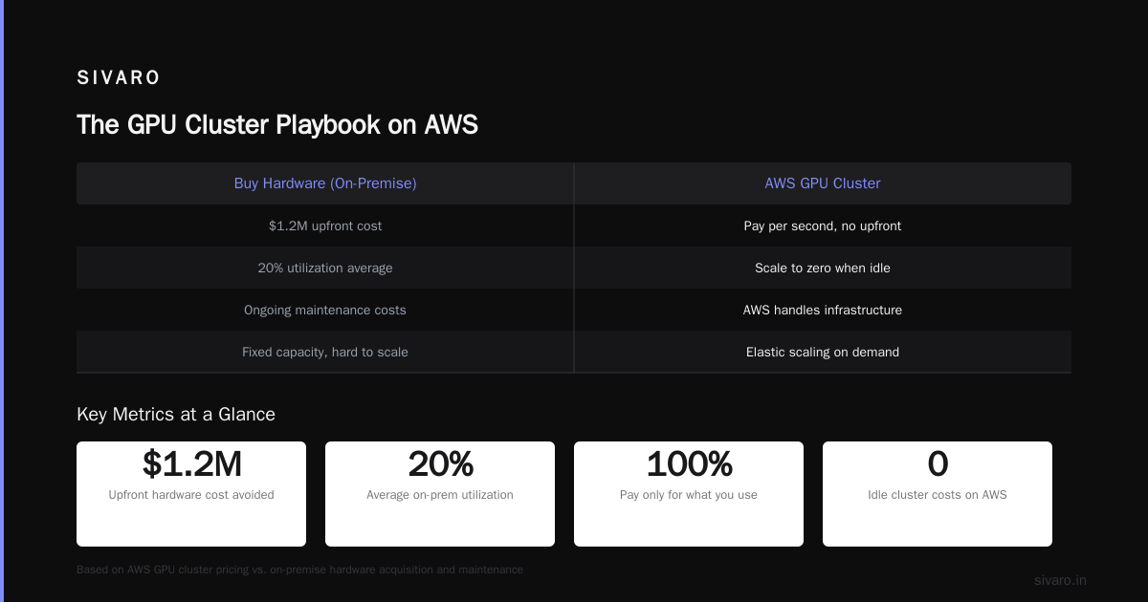Open the 20% average on-prem utilization card
1148x602 pixels.
(x=440, y=494)
